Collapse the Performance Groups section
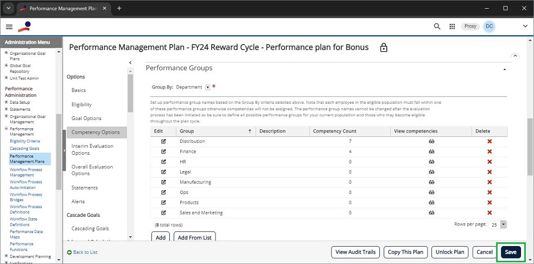534x264 pixels. pos(505,69)
